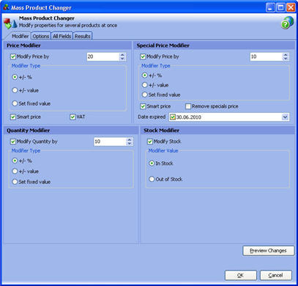
Task: Increase Quantity Modifier value with up arrow
Action: [130, 139]
